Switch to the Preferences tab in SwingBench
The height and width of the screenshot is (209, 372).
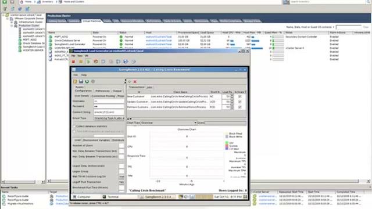102,91
